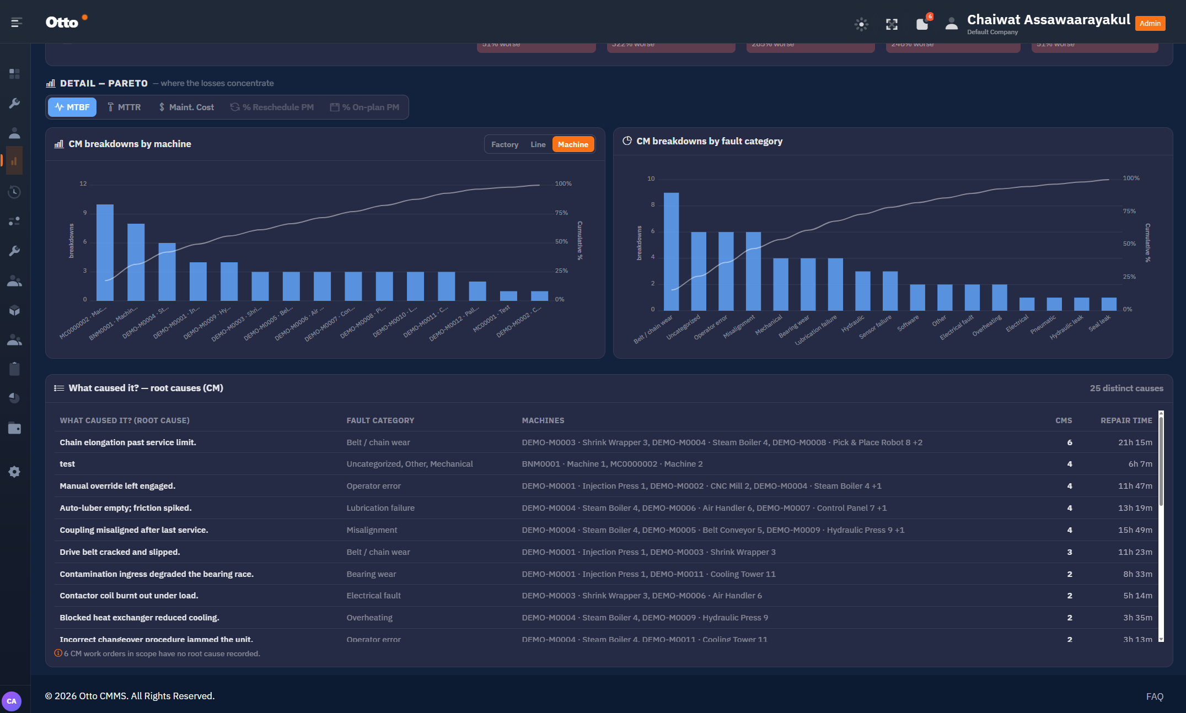Open the group icon directly above the clipboard icon

pyautogui.click(x=15, y=340)
